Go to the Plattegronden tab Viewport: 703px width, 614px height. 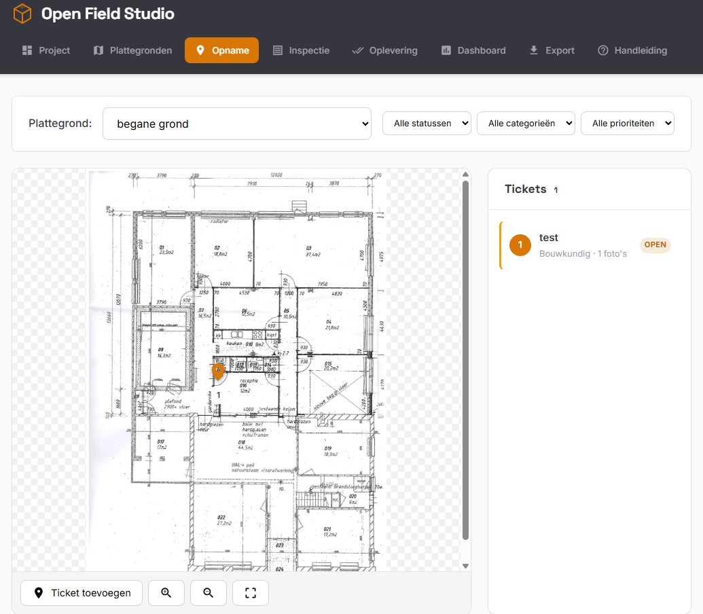pos(132,50)
